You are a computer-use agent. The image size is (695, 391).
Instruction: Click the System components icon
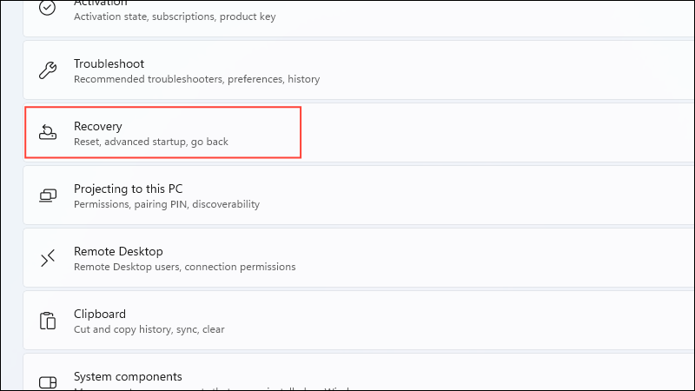48,382
